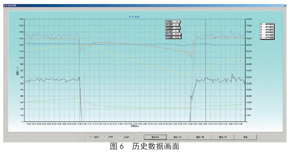Click the 取消 cancel button
The height and width of the screenshot is (152, 290).
(245, 137)
